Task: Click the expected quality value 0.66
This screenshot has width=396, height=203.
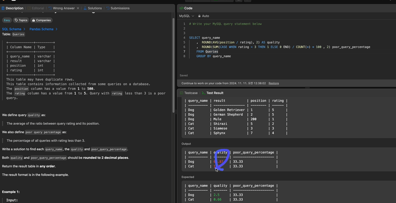Action: coord(217,199)
